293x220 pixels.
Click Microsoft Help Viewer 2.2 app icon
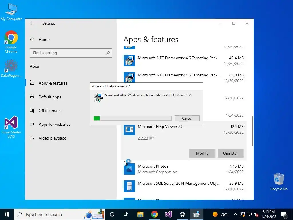coord(129,129)
